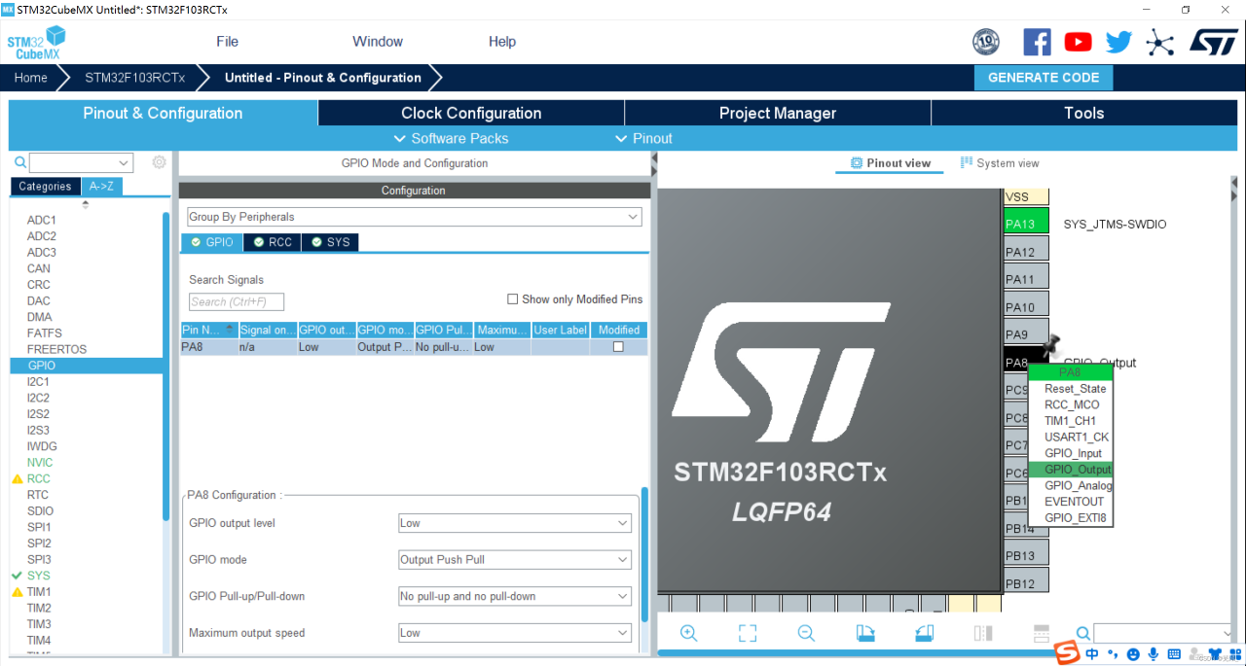The height and width of the screenshot is (666, 1246).
Task: Open the pin search combo box at the bottom right
Action: coord(1163,633)
